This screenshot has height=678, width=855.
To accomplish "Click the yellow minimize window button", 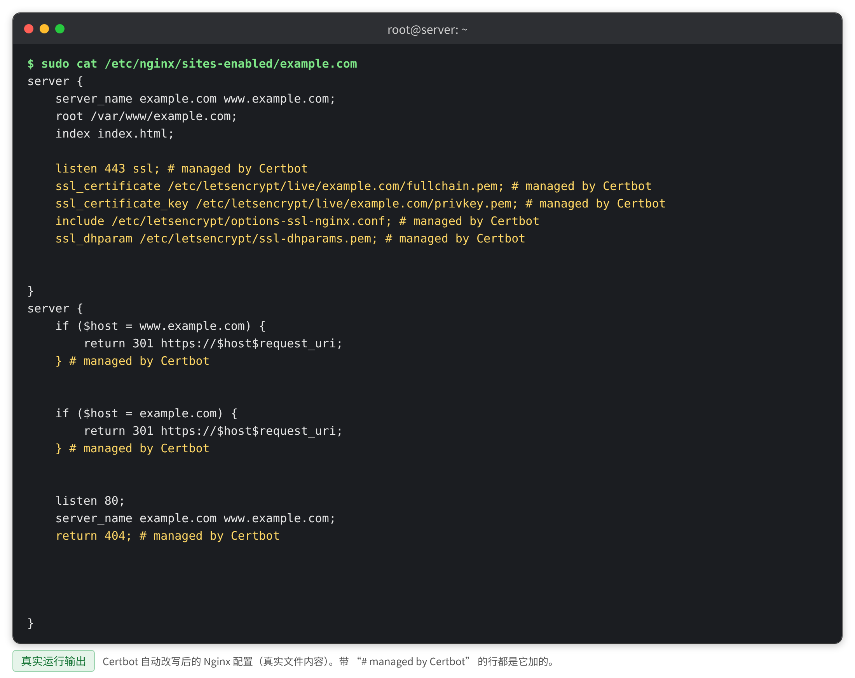I will point(44,29).
